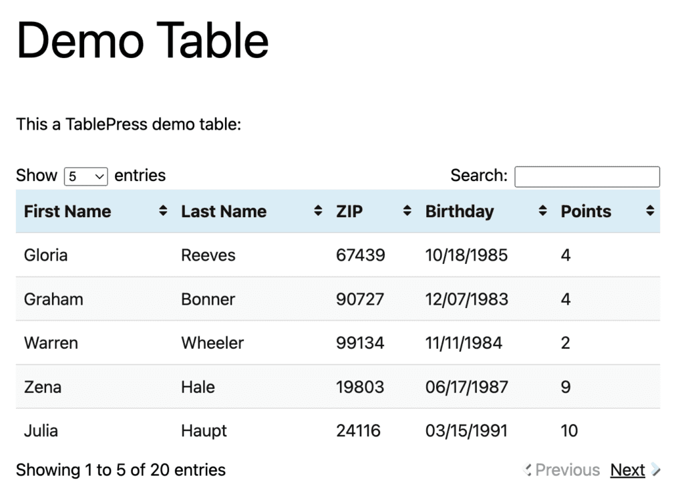684x497 pixels.
Task: Open the entries-per-page dropdown showing 5
Action: click(85, 176)
